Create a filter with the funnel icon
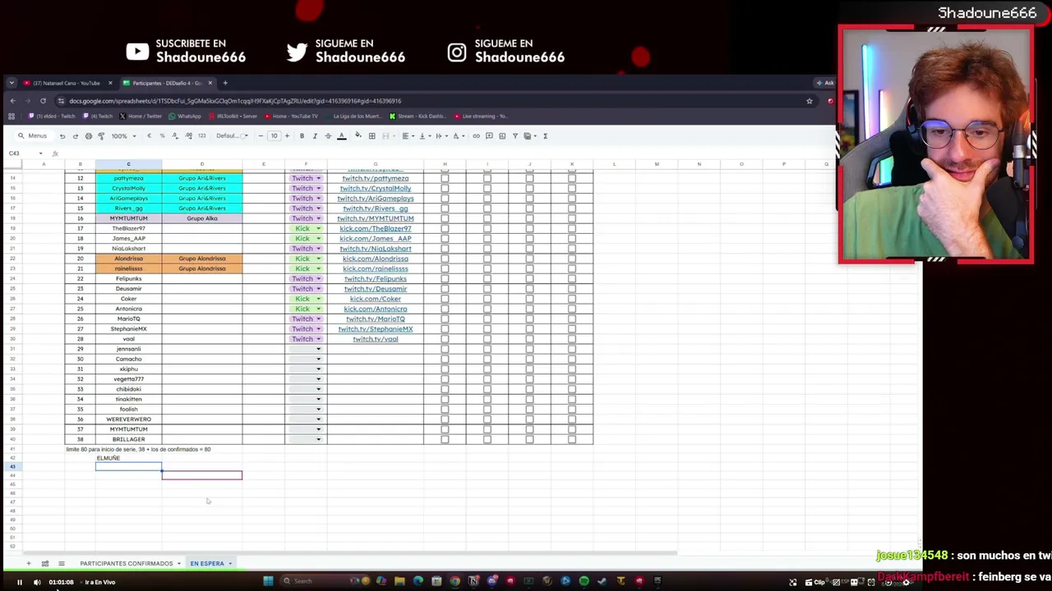1052x591 pixels. tap(515, 136)
